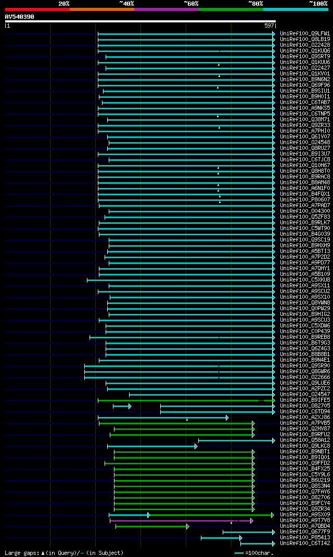Click the query end position 597
This screenshot has height=557, width=333.
269,26
